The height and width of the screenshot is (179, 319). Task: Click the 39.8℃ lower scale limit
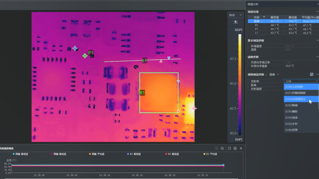[x=238, y=140]
